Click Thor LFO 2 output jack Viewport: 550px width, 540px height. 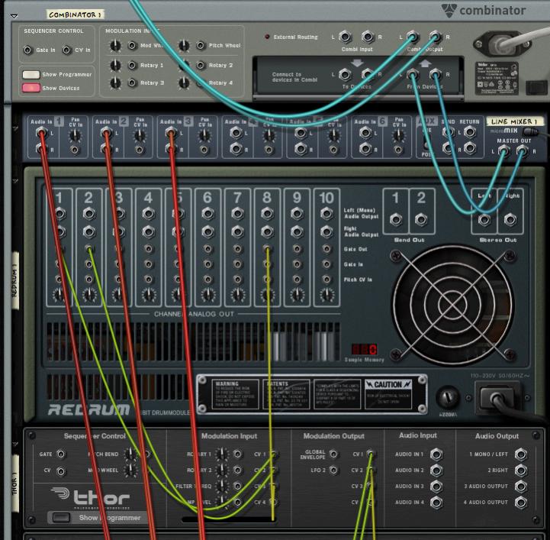coord(333,470)
